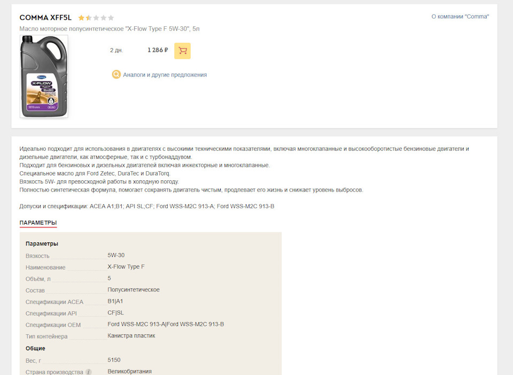513x375 pixels.
Task: Click the Спецификации API label
Action: pyautogui.click(x=51, y=313)
